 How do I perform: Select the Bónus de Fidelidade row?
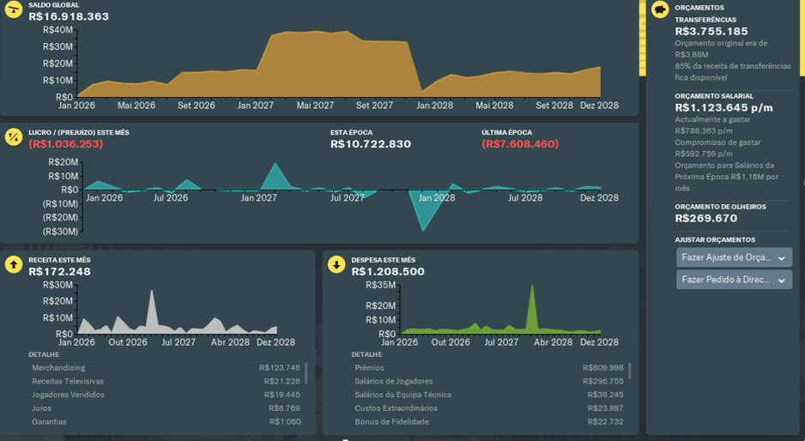click(x=489, y=421)
